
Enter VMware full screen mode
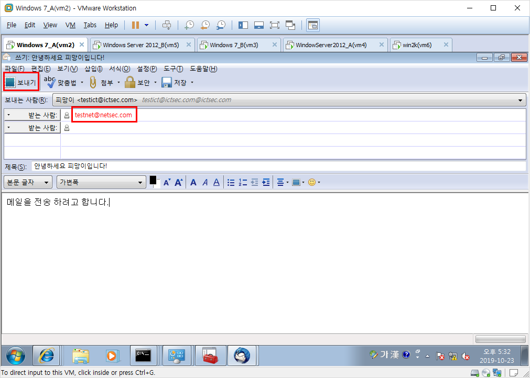pyautogui.click(x=275, y=25)
